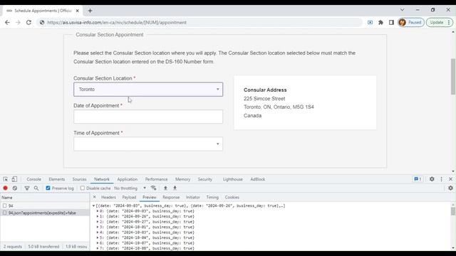Click the Export HAR download icon
The height and width of the screenshot is (256, 456).
[x=175, y=188]
